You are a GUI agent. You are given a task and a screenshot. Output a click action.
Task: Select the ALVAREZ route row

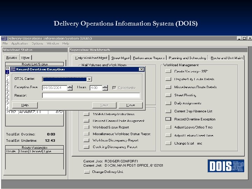point(34,112)
